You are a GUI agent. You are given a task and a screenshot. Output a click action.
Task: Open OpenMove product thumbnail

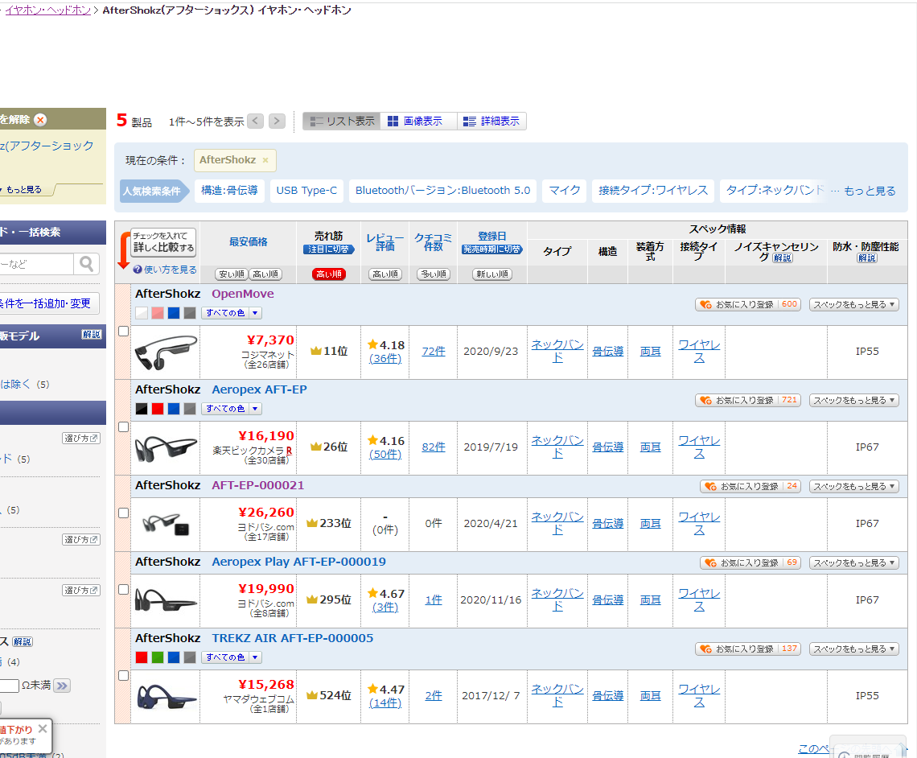pyautogui.click(x=166, y=352)
